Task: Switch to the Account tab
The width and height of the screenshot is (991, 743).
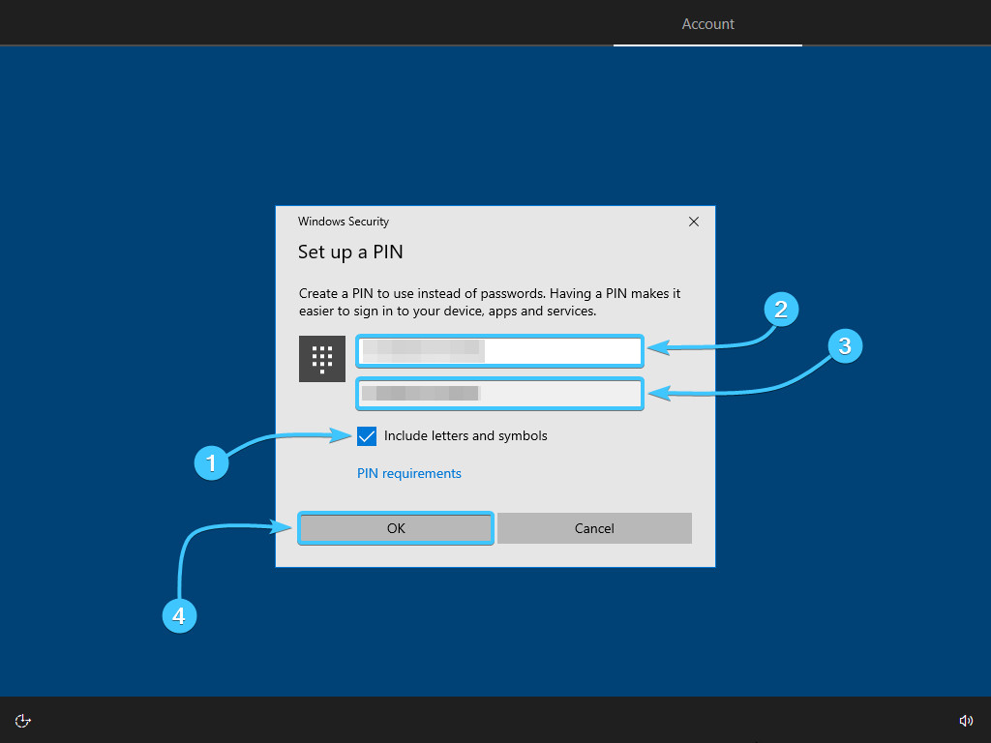Action: [x=707, y=24]
